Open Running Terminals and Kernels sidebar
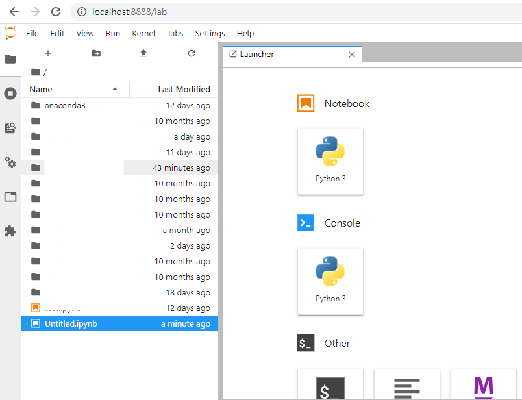Screen dimensions: 522x400 10,94
